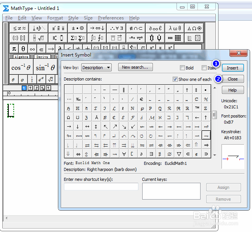The width and height of the screenshot is (252, 232).
Task: Click the Help button in the dialog
Action: click(x=233, y=90)
